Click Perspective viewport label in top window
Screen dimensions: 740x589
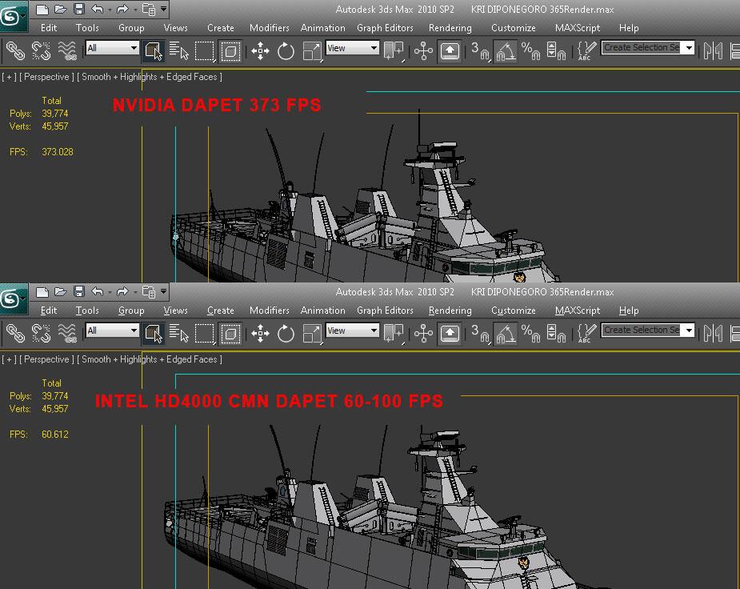(x=47, y=78)
